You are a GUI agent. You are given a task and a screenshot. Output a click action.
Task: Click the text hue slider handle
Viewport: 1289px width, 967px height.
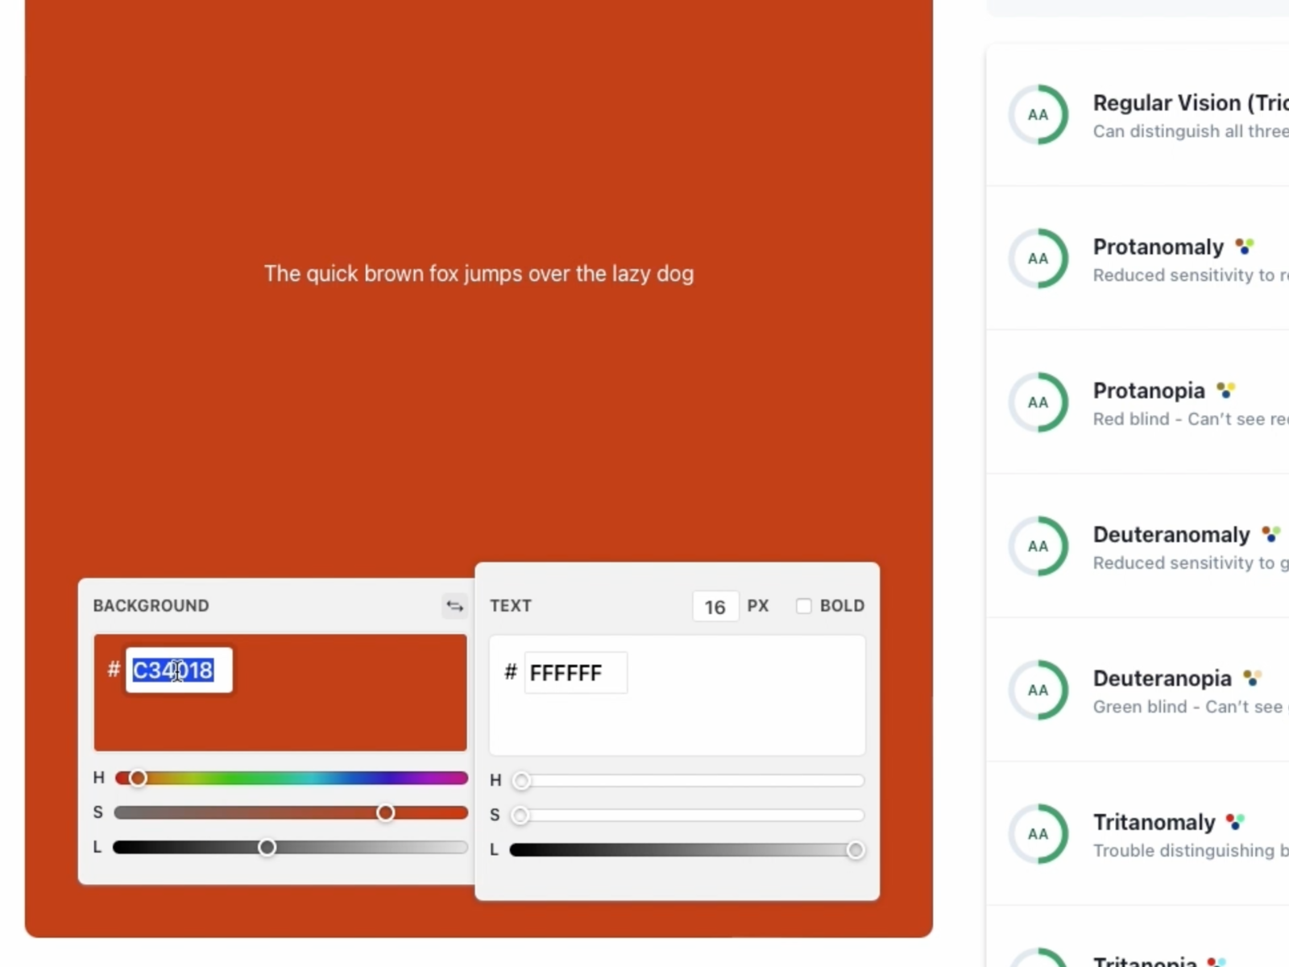pyautogui.click(x=522, y=780)
